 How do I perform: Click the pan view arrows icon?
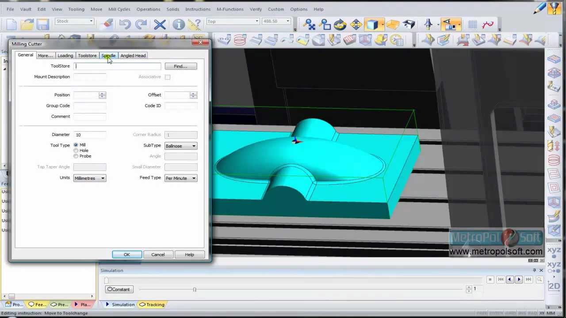(x=356, y=25)
